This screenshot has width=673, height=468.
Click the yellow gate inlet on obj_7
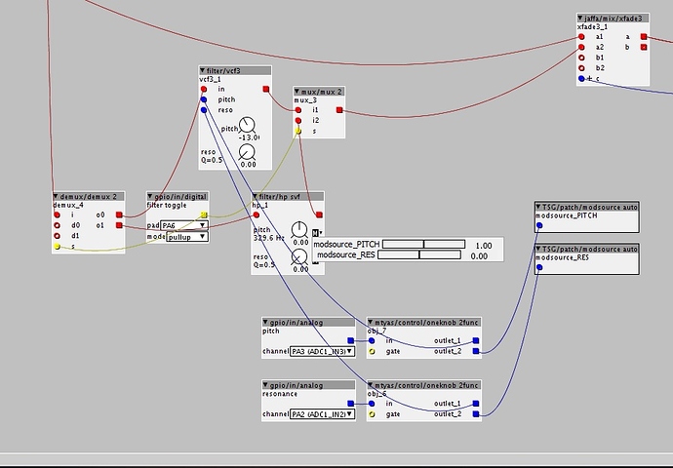click(x=372, y=351)
